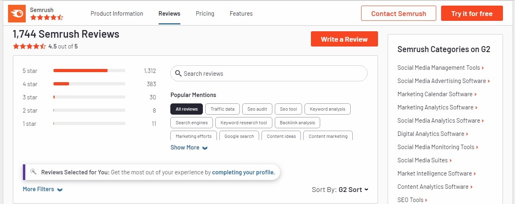
Task: Toggle the Seo audit mention chip
Action: 257,109
